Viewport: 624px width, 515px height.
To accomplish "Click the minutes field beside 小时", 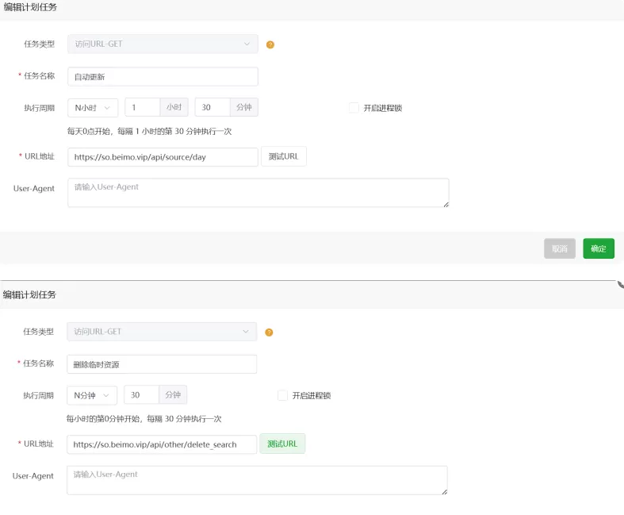I will [x=212, y=107].
